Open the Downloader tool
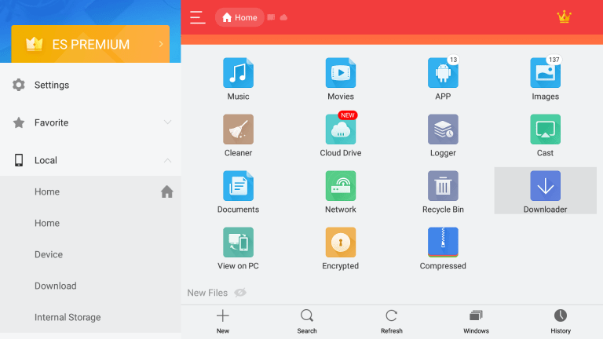Viewport: 603px width, 339px height. point(545,191)
